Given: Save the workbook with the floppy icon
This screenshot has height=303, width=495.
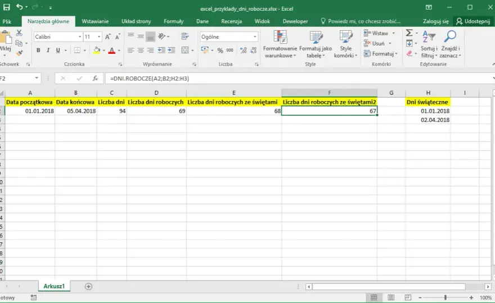Looking at the screenshot, I should pyautogui.click(x=6, y=7).
